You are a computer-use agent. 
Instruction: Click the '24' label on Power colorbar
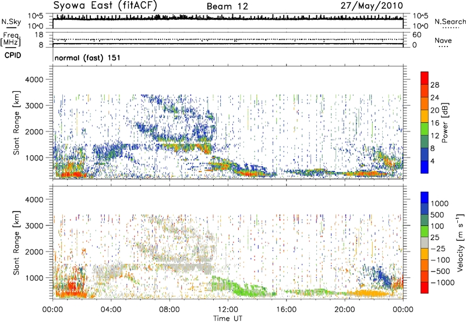click(x=435, y=98)
